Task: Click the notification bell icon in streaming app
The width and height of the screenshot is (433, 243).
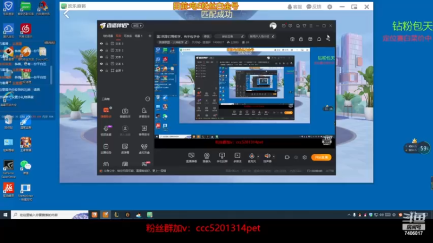Action: [x=319, y=39]
